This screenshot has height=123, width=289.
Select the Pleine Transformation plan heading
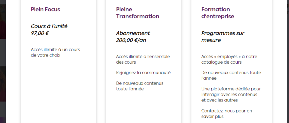pos(137,13)
